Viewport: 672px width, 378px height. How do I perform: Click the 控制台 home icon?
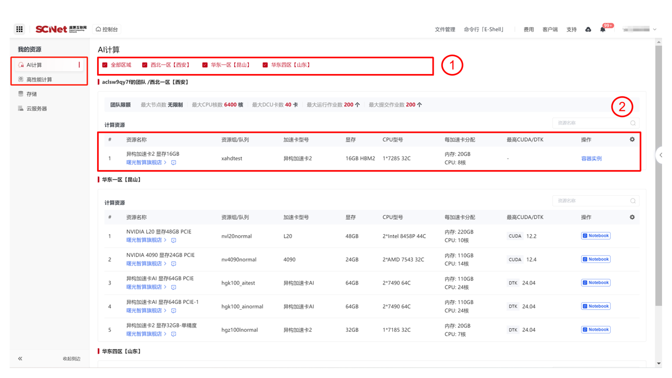coord(98,29)
